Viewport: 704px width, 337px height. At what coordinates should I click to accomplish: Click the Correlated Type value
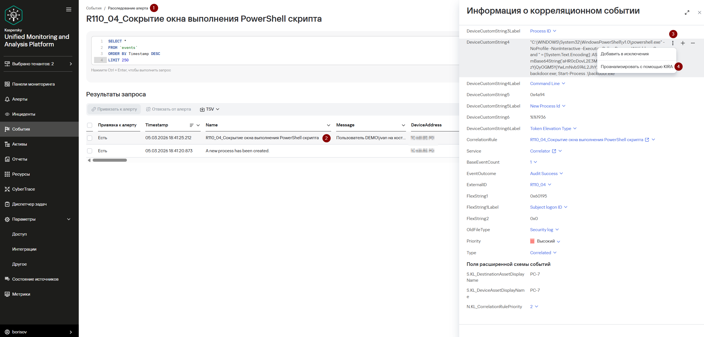540,253
